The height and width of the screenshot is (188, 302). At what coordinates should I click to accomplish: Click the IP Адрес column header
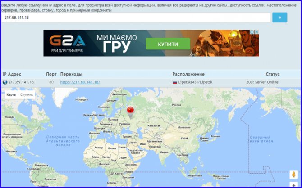coord(12,74)
